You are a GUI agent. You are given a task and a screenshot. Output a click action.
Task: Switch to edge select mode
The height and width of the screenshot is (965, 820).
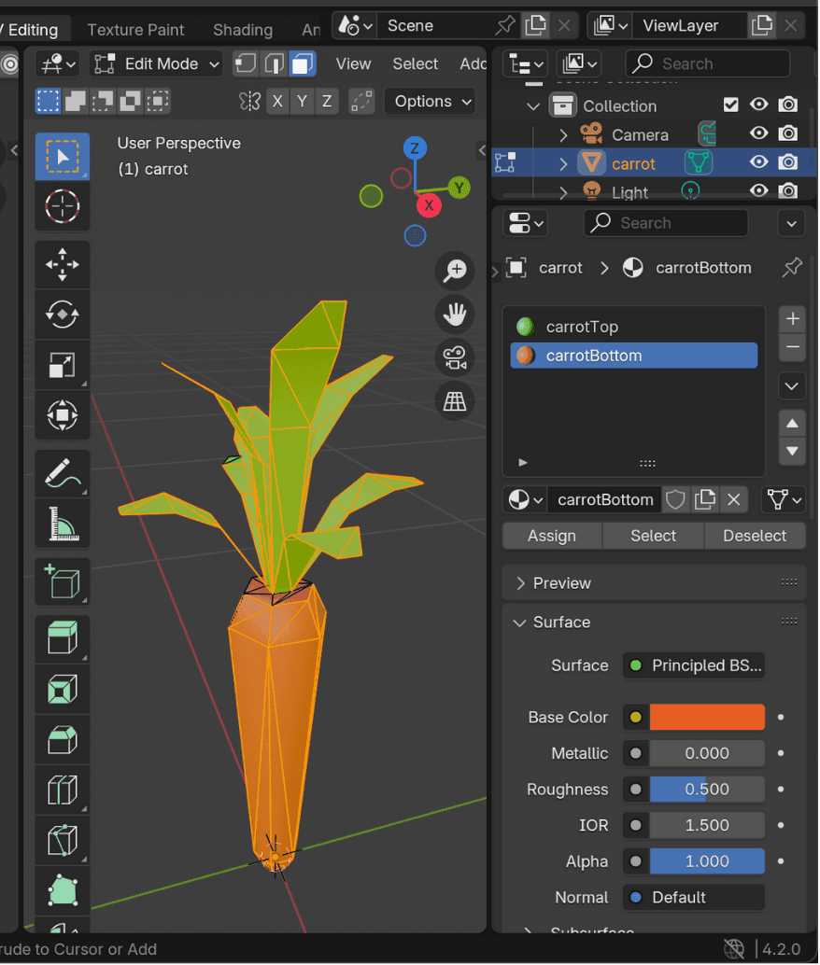tap(274, 63)
